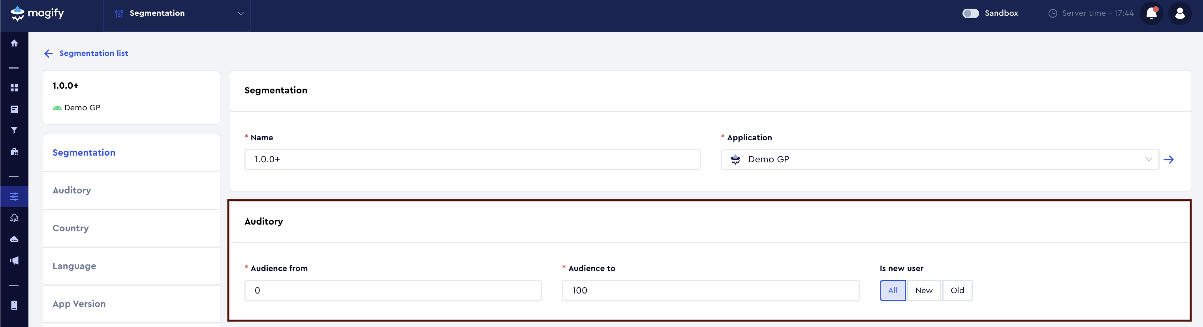Open the user profile avatar
Image resolution: width=1203 pixels, height=327 pixels.
pyautogui.click(x=1180, y=13)
